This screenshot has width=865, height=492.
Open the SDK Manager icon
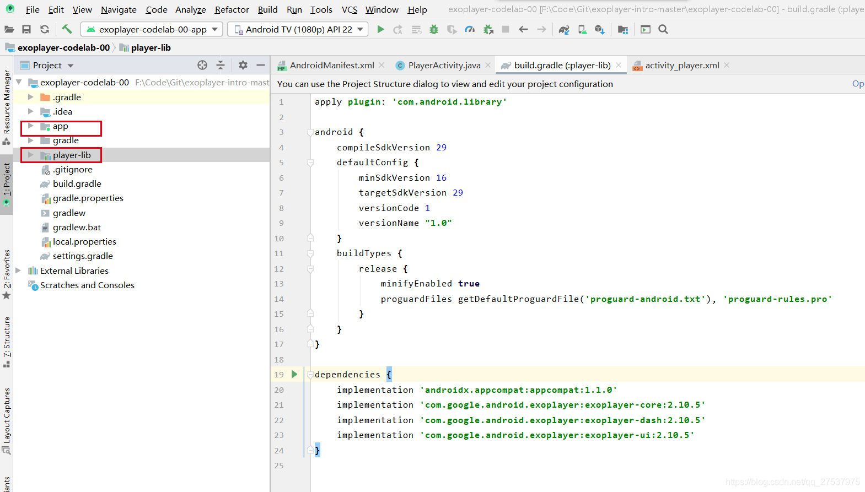tap(600, 29)
